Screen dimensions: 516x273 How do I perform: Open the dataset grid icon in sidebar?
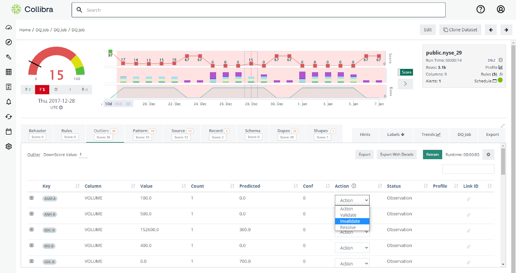pos(9,72)
